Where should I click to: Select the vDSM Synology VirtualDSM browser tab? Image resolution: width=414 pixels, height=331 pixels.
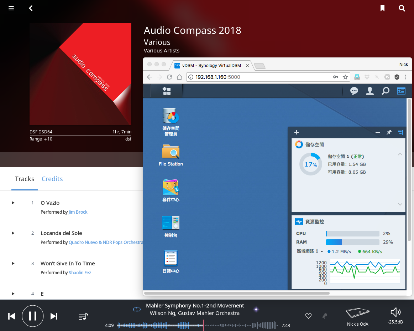(211, 65)
